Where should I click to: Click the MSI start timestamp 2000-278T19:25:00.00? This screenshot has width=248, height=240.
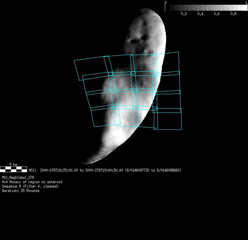[59, 170]
